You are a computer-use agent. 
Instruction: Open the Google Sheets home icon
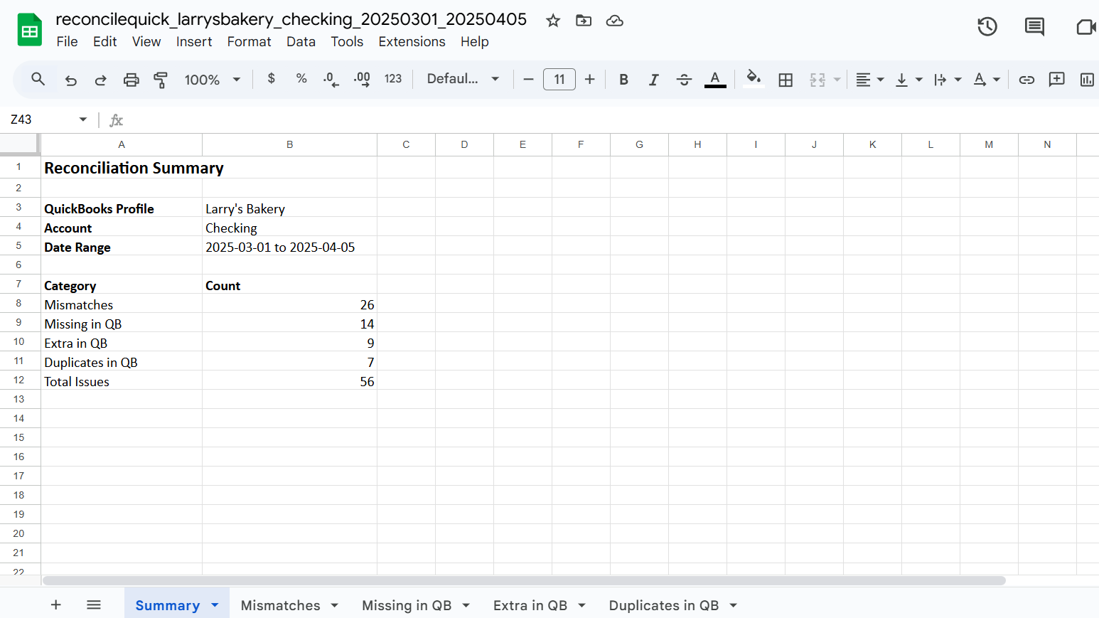29,30
